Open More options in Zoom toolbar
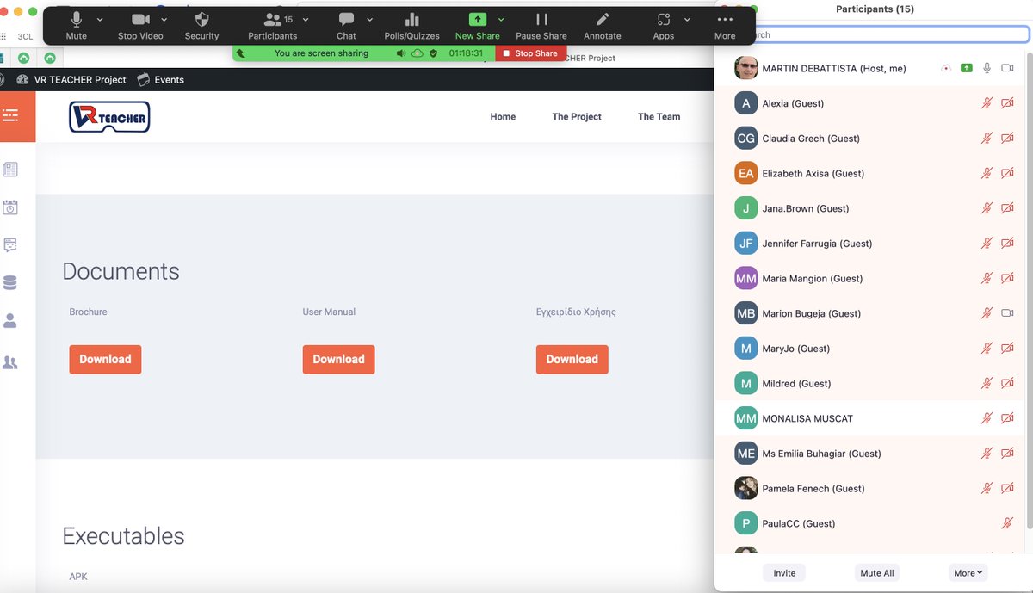Viewport: 1033px width, 593px height. [725, 26]
